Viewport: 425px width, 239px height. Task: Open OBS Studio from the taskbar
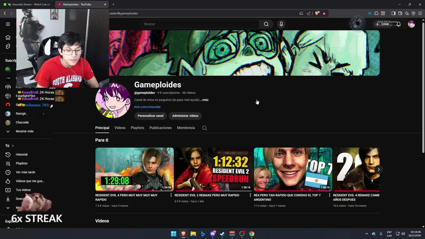tap(242, 234)
